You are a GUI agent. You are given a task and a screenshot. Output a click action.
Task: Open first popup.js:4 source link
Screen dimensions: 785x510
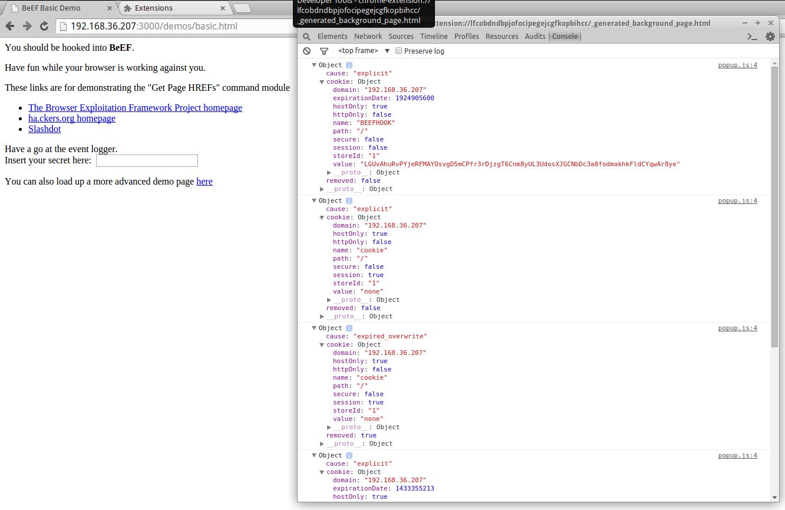tap(737, 65)
